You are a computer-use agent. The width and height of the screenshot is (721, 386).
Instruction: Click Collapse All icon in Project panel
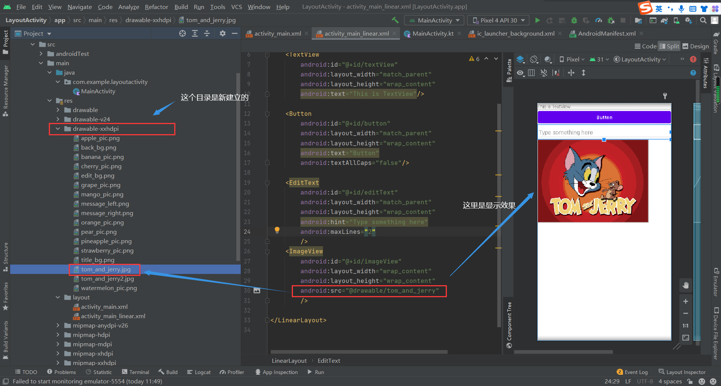(207, 33)
